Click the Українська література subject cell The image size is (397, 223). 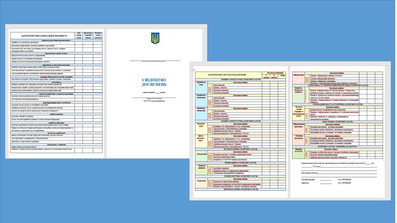(202, 101)
